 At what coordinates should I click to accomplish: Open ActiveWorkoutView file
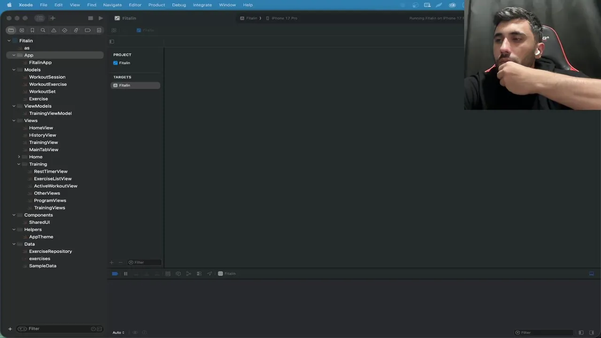[55, 186]
